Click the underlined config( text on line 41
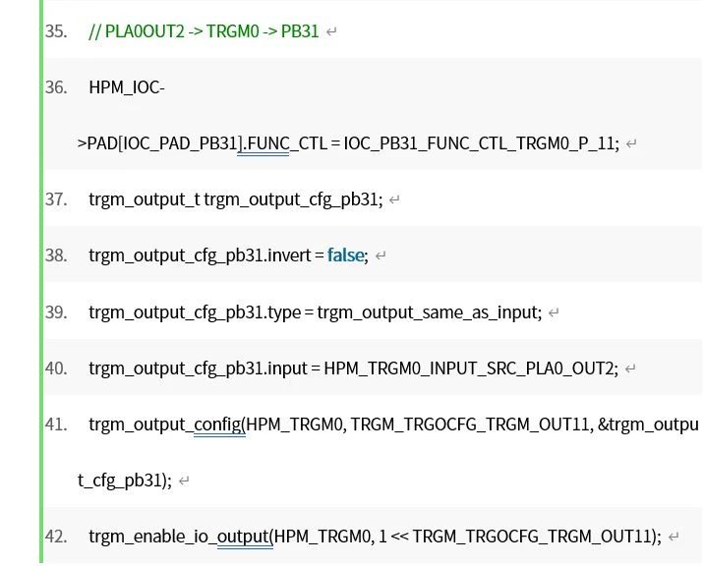This screenshot has height=566, width=704. click(x=219, y=424)
